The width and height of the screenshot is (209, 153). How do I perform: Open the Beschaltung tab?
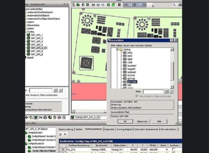pos(66,129)
